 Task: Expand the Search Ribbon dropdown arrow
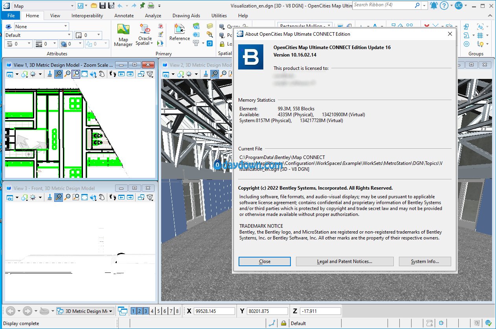pyautogui.click(x=424, y=5)
